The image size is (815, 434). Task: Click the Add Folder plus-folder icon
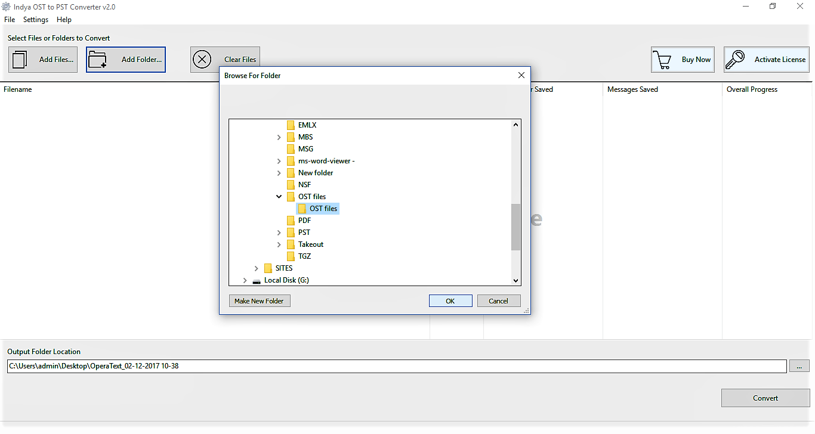pos(97,60)
